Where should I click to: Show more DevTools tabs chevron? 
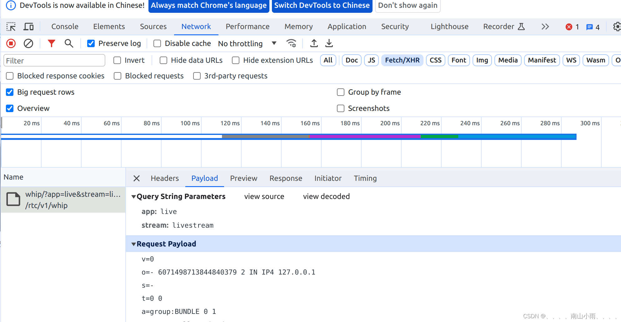(x=545, y=27)
